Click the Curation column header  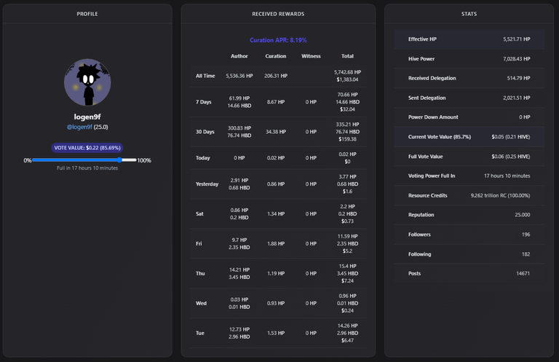click(x=276, y=56)
